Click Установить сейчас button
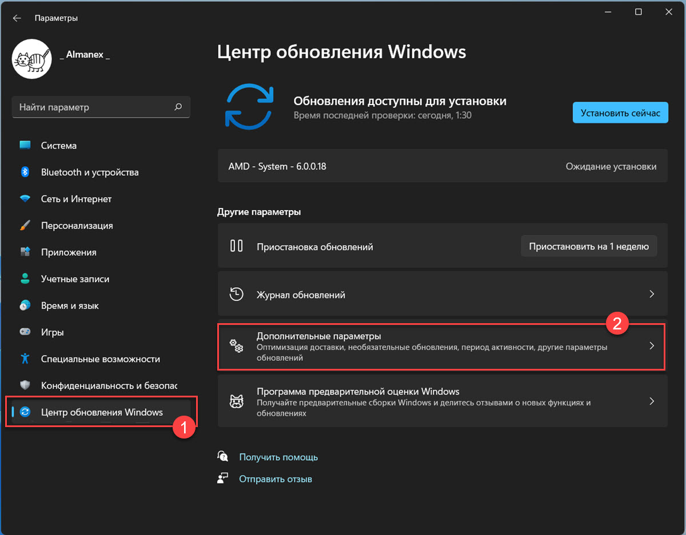 (620, 113)
